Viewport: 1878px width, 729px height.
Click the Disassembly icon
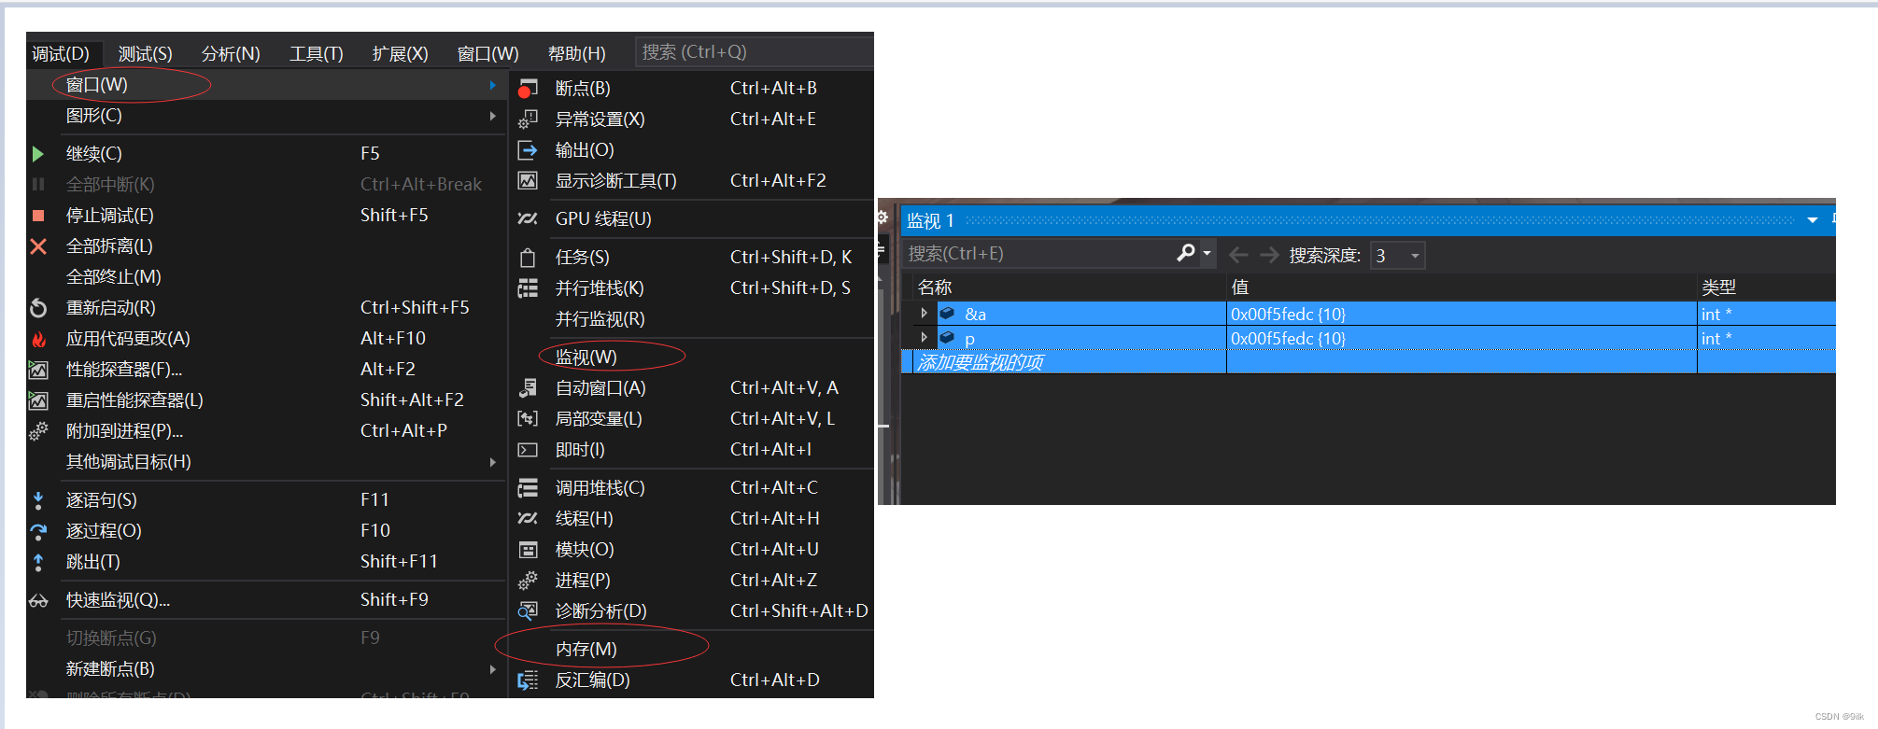coord(528,680)
